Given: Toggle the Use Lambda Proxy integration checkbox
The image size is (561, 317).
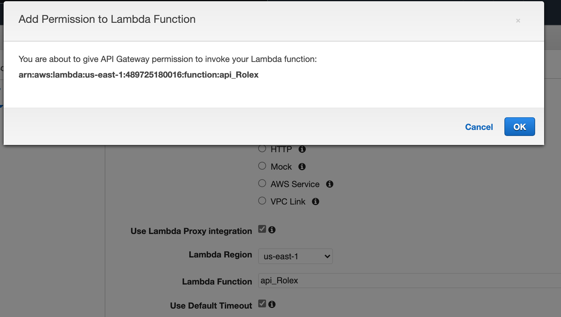Looking at the screenshot, I should coord(262,229).
